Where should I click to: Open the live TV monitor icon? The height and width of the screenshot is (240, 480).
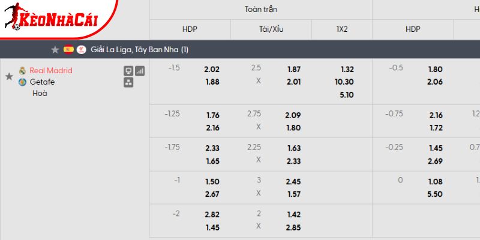pyautogui.click(x=128, y=70)
